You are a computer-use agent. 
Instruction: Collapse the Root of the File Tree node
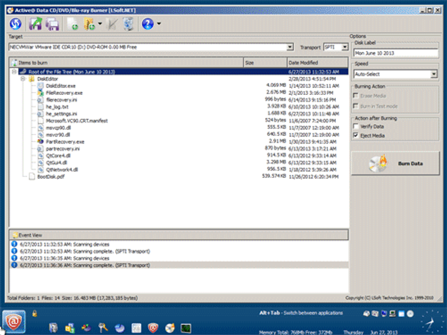pos(14,71)
